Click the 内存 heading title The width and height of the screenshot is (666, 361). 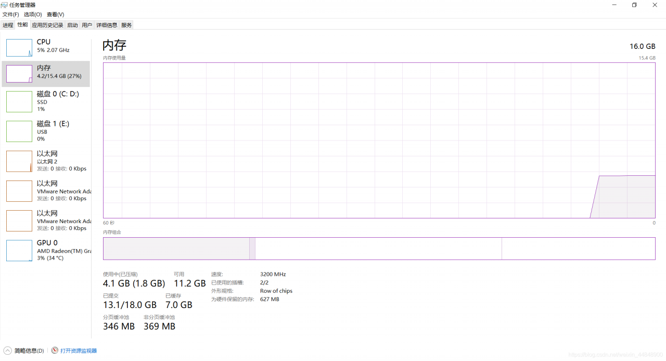pyautogui.click(x=114, y=45)
